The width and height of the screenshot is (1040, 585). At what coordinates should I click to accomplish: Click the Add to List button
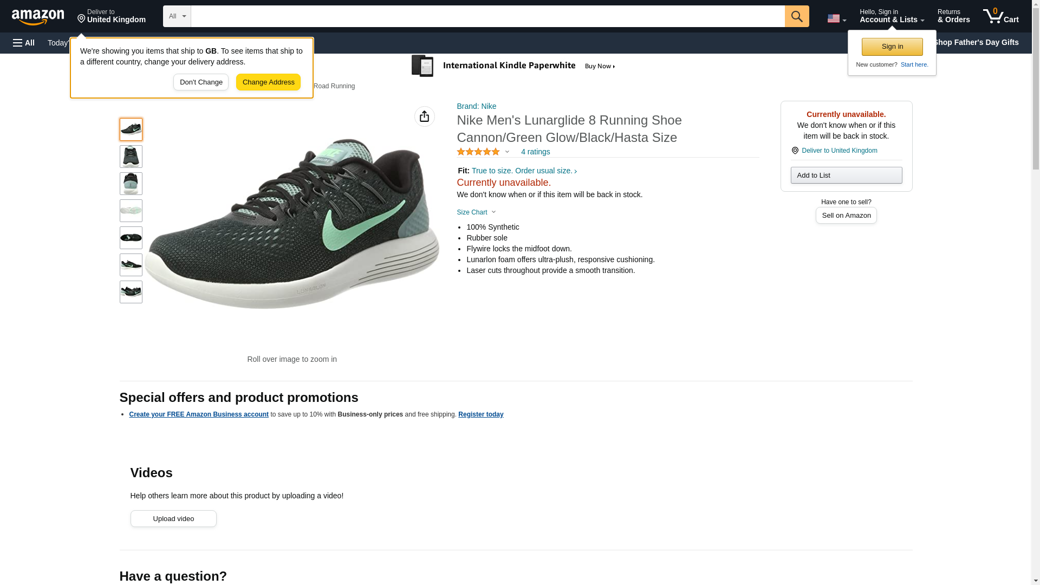(x=846, y=175)
